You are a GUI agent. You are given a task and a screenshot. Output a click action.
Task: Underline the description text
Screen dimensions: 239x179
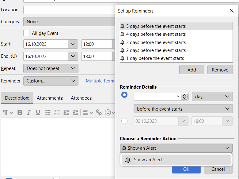(x=38, y=112)
